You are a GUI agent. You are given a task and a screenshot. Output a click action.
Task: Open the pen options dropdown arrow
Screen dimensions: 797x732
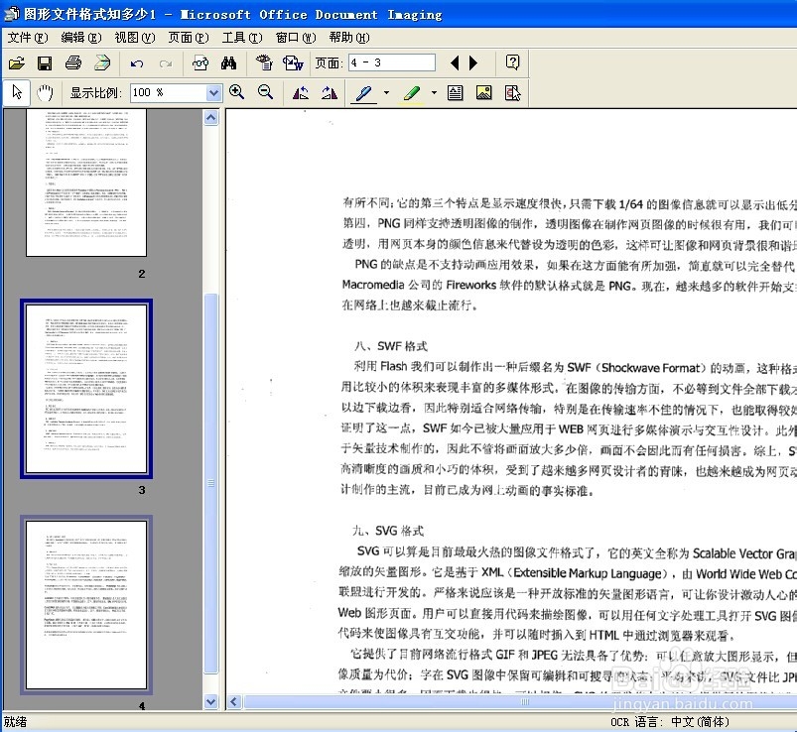pos(386,93)
